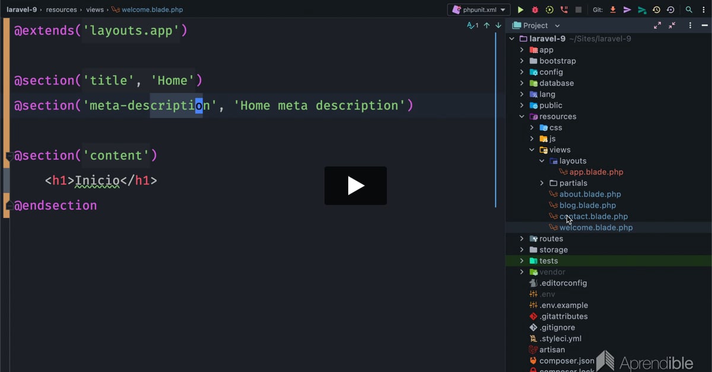This screenshot has width=712, height=372.
Task: Open the Project view dropdown
Action: tap(557, 25)
